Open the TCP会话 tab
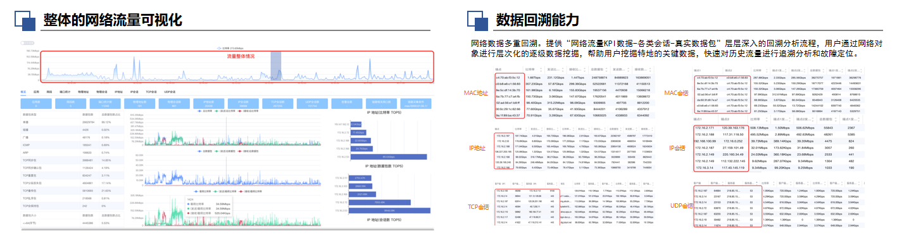Image resolution: width=897 pixels, height=252 pixels. point(151,92)
